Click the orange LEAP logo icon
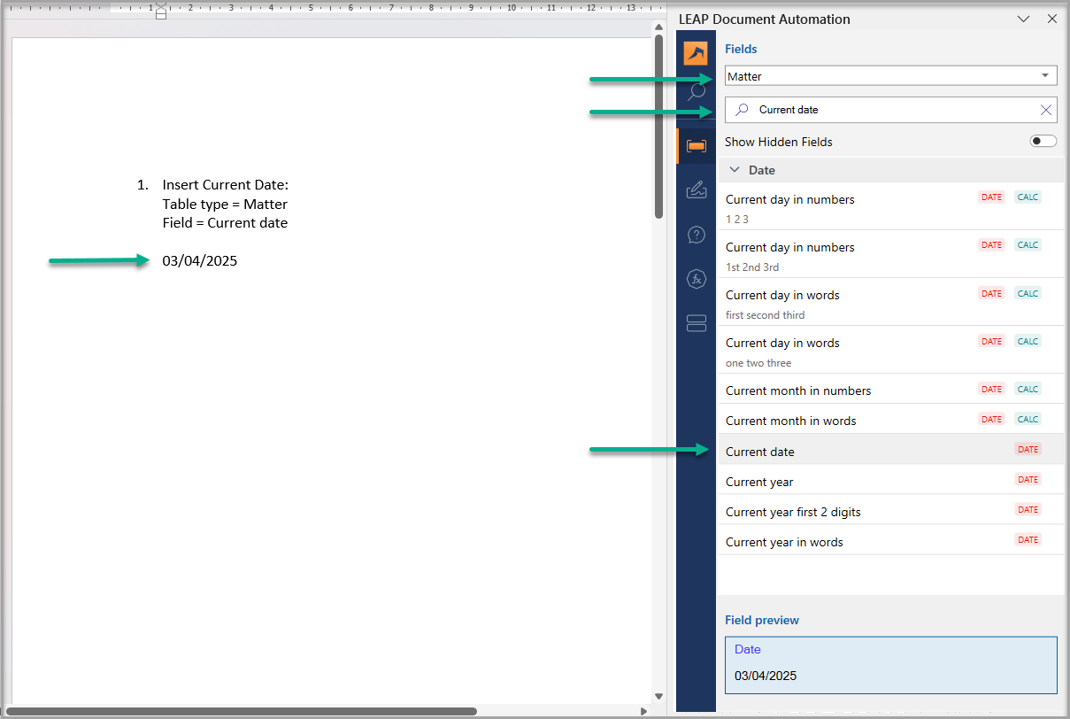 coord(696,53)
